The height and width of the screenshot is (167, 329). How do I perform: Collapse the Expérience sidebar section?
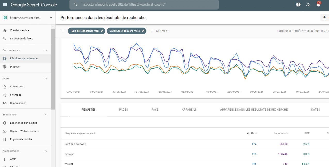coord(46,115)
